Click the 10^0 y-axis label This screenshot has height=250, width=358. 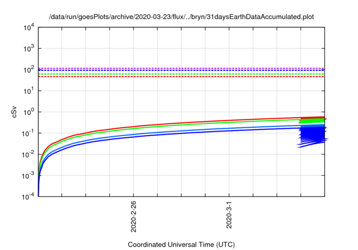tap(29, 112)
